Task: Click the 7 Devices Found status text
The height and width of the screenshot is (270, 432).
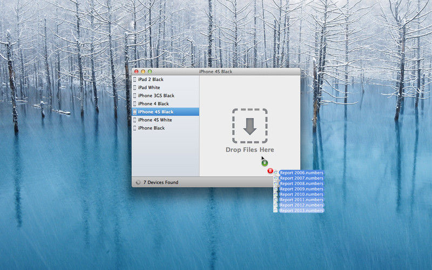Action: tap(161, 183)
